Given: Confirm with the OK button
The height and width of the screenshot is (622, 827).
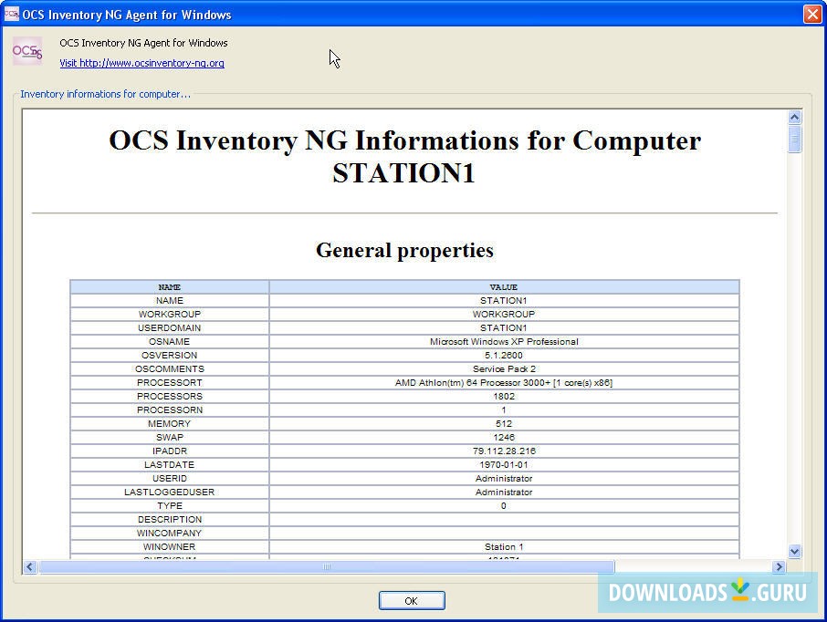Looking at the screenshot, I should [x=412, y=600].
